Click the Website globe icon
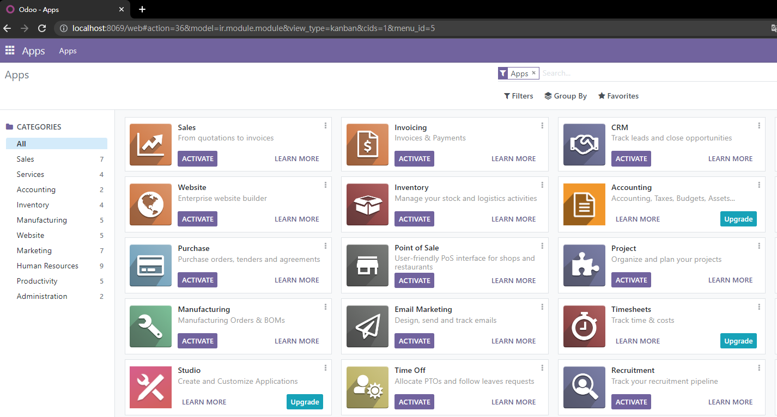Viewport: 777px width, 417px height. coord(150,205)
